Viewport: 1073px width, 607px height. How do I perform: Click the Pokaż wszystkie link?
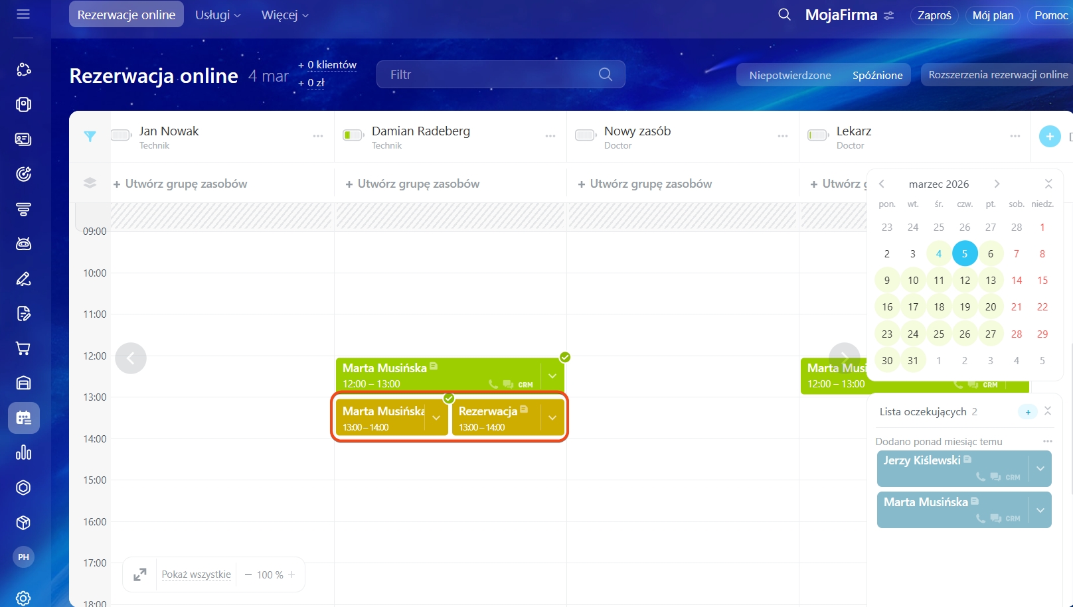click(197, 574)
